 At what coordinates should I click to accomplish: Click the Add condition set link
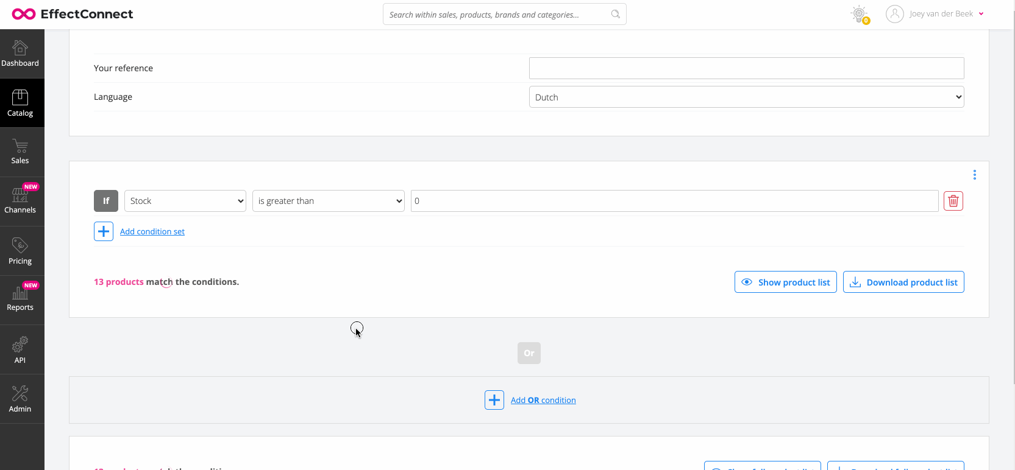(152, 232)
